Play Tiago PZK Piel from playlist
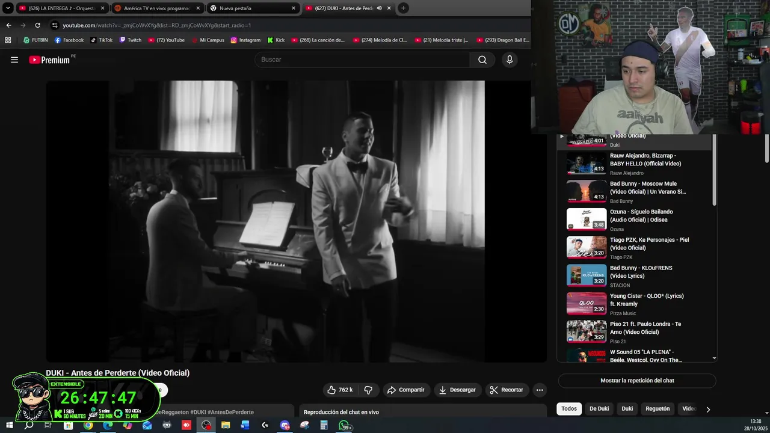This screenshot has height=433, width=770. click(635, 248)
